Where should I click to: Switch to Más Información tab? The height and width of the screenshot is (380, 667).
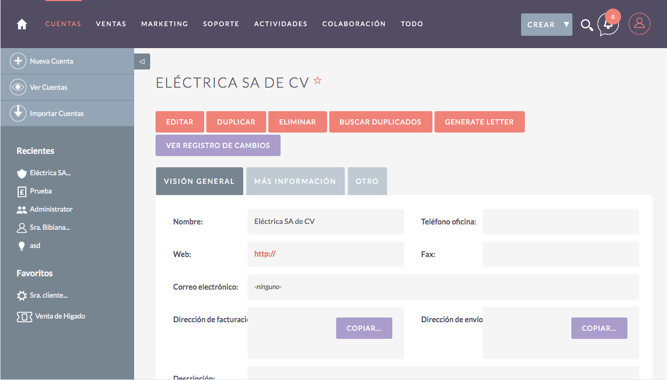point(295,181)
